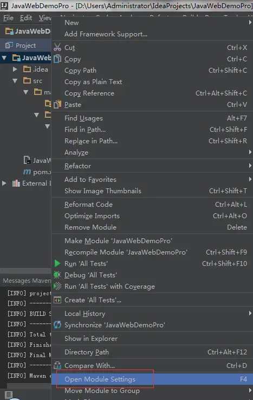
Task: Click the External Libraries icon
Action: (16, 183)
